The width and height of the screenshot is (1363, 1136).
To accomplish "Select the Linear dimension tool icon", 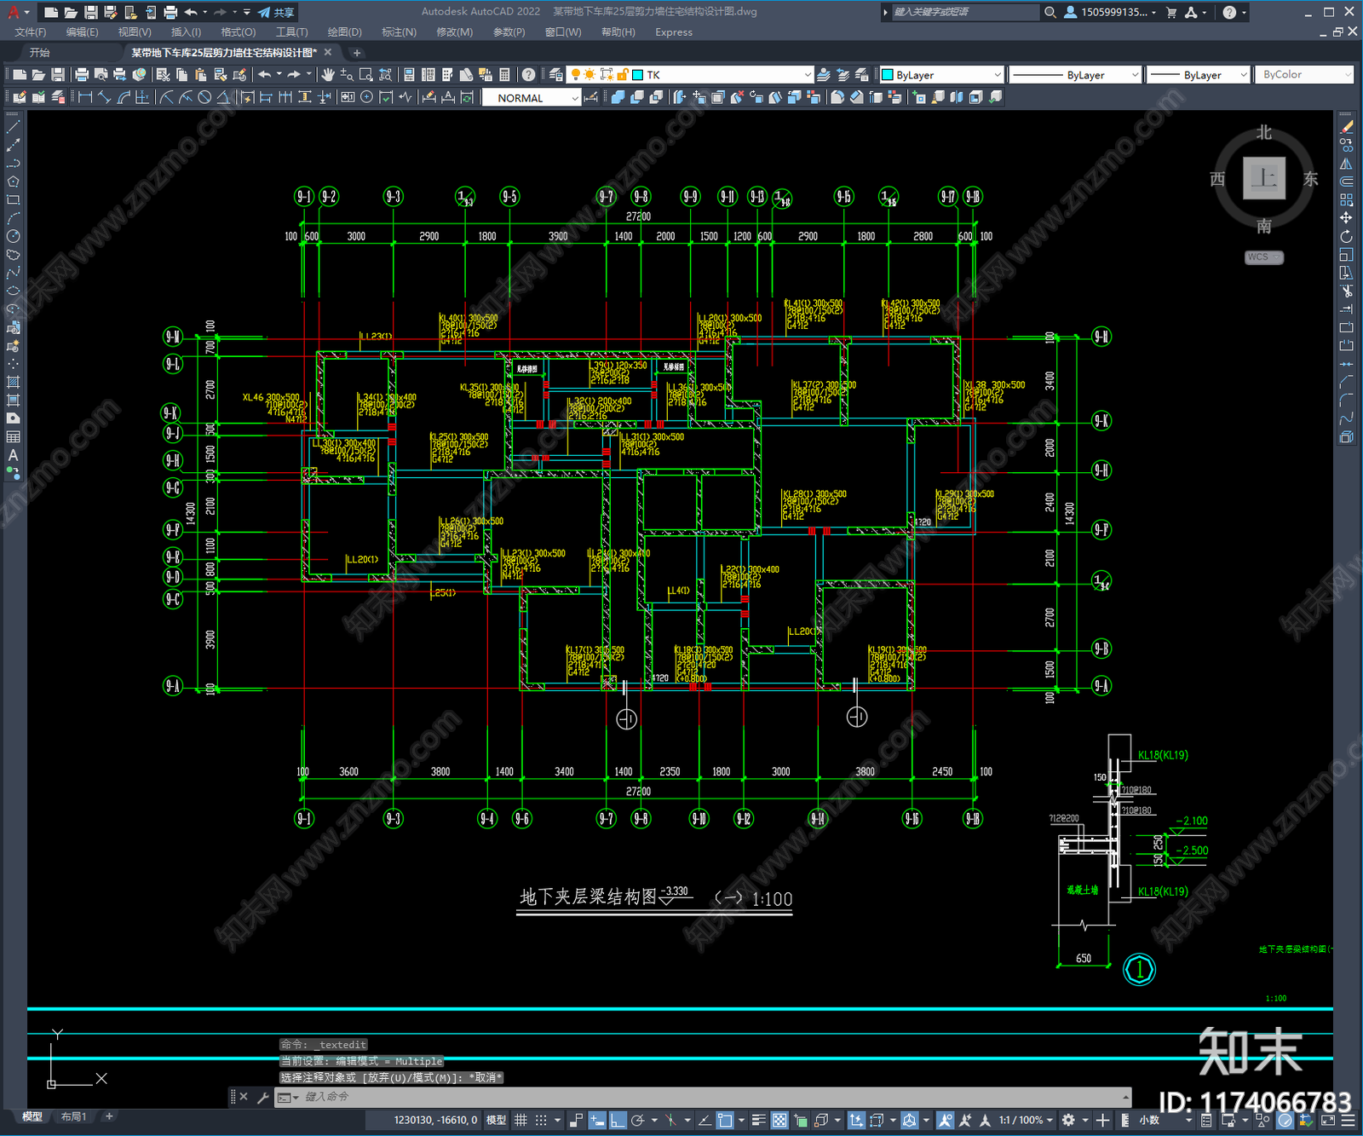I will click(x=85, y=97).
